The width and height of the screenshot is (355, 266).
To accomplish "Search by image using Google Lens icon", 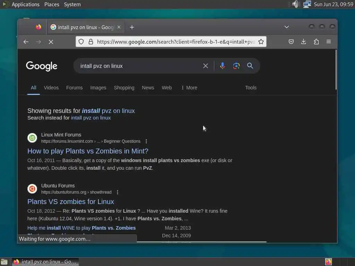I will click(236, 66).
